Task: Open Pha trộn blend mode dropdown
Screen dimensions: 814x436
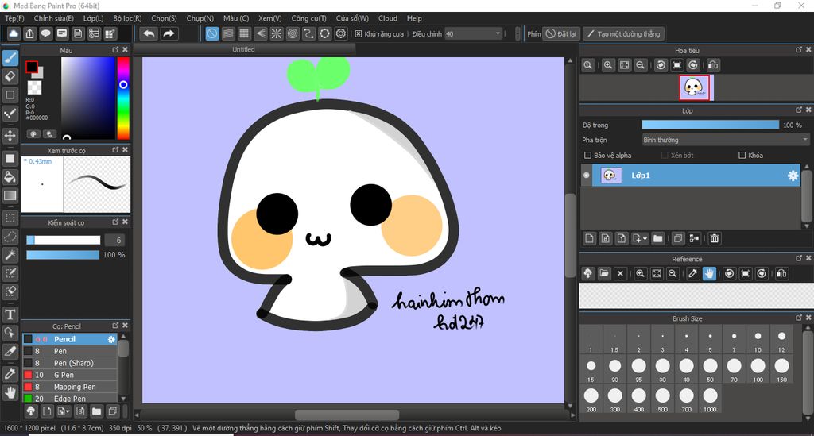Action: pyautogui.click(x=725, y=140)
